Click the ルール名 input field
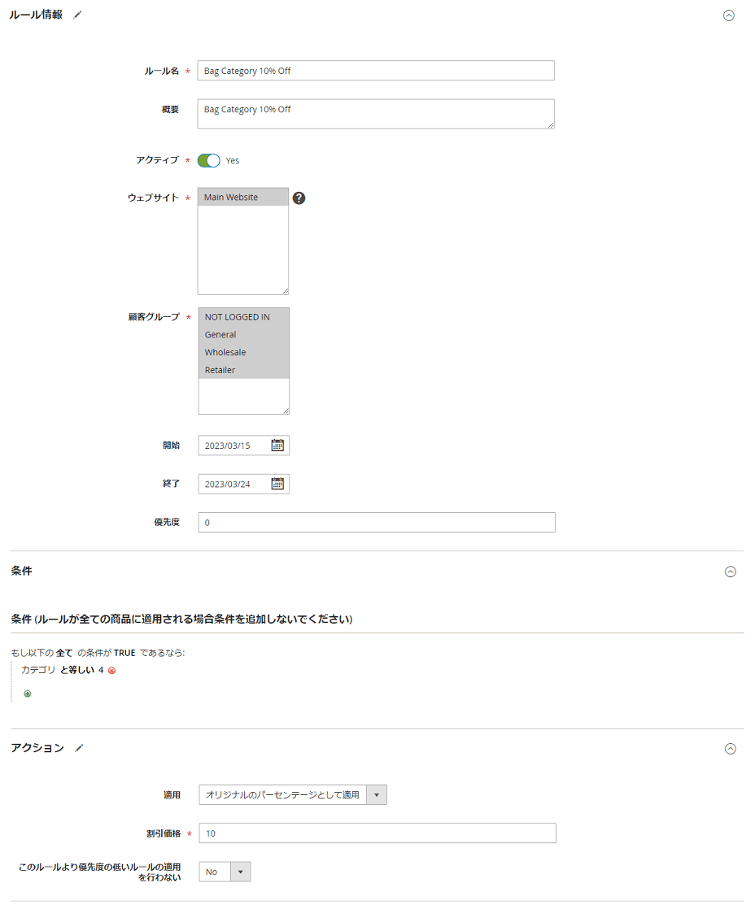 375,71
